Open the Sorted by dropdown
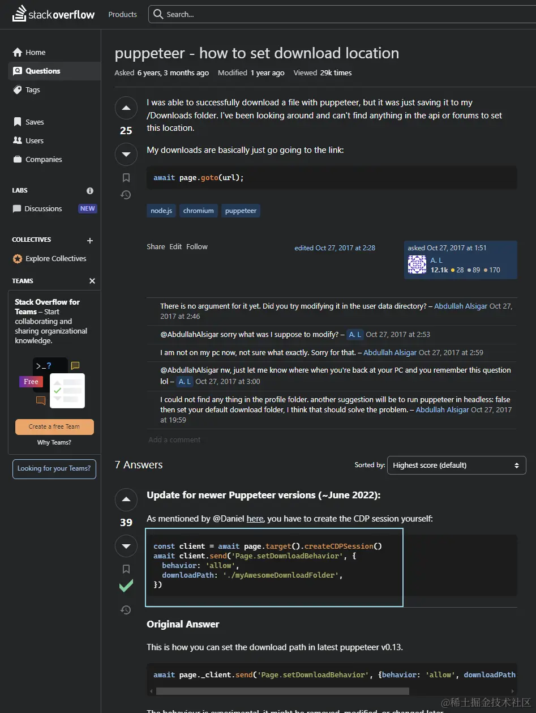The height and width of the screenshot is (713, 536). [x=457, y=465]
